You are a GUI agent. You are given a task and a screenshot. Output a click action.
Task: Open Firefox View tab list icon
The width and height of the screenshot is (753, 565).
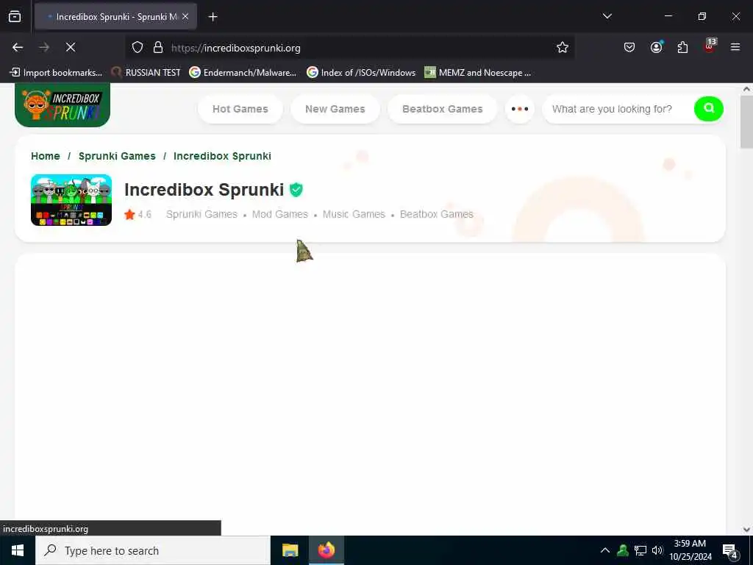[x=15, y=16]
